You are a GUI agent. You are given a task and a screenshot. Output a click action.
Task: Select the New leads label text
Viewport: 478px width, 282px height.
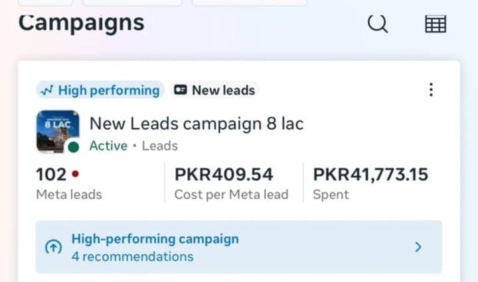(223, 91)
